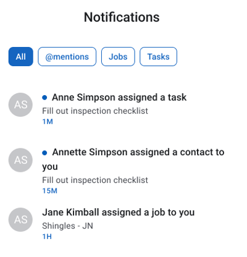Click Annette Simpson's AS avatar
This screenshot has width=247, height=257.
20,160
